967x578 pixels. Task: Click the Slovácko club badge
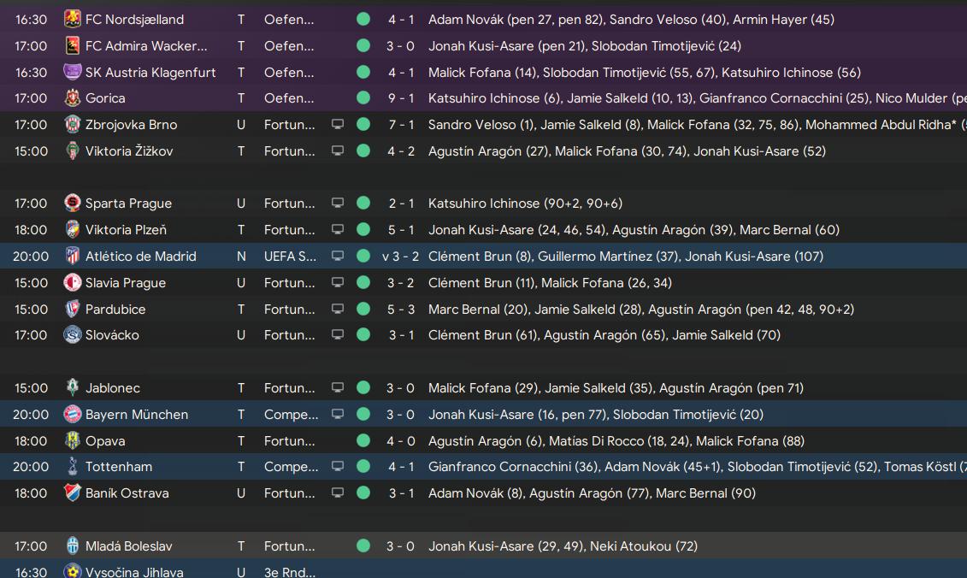72,335
